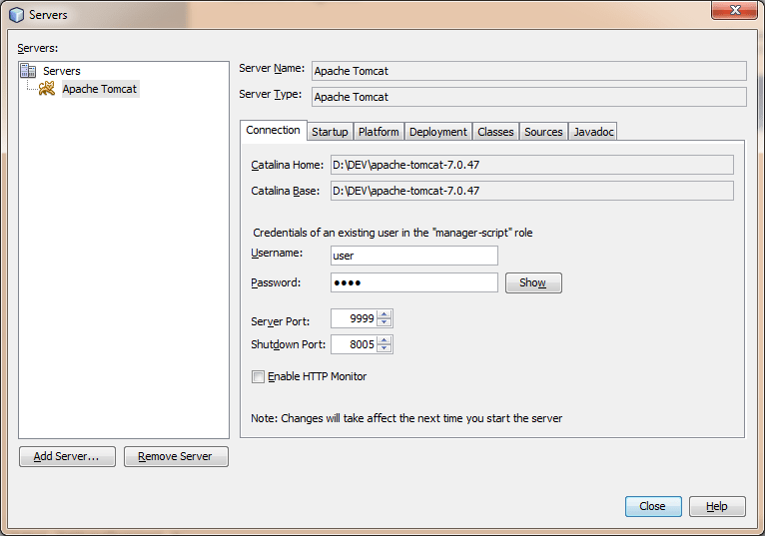
Task: Decrease Shutdown Port with down arrow
Action: point(383,348)
